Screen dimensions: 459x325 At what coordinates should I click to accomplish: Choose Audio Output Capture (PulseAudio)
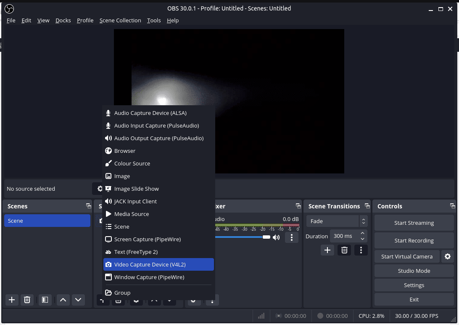(x=158, y=138)
